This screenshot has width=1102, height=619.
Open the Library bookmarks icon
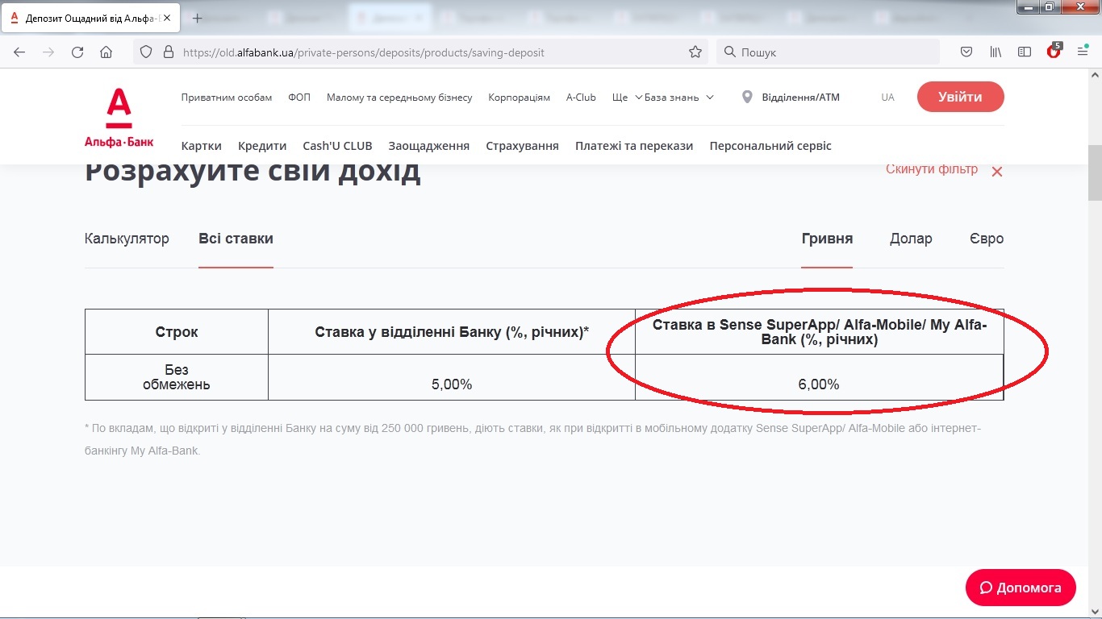[996, 52]
